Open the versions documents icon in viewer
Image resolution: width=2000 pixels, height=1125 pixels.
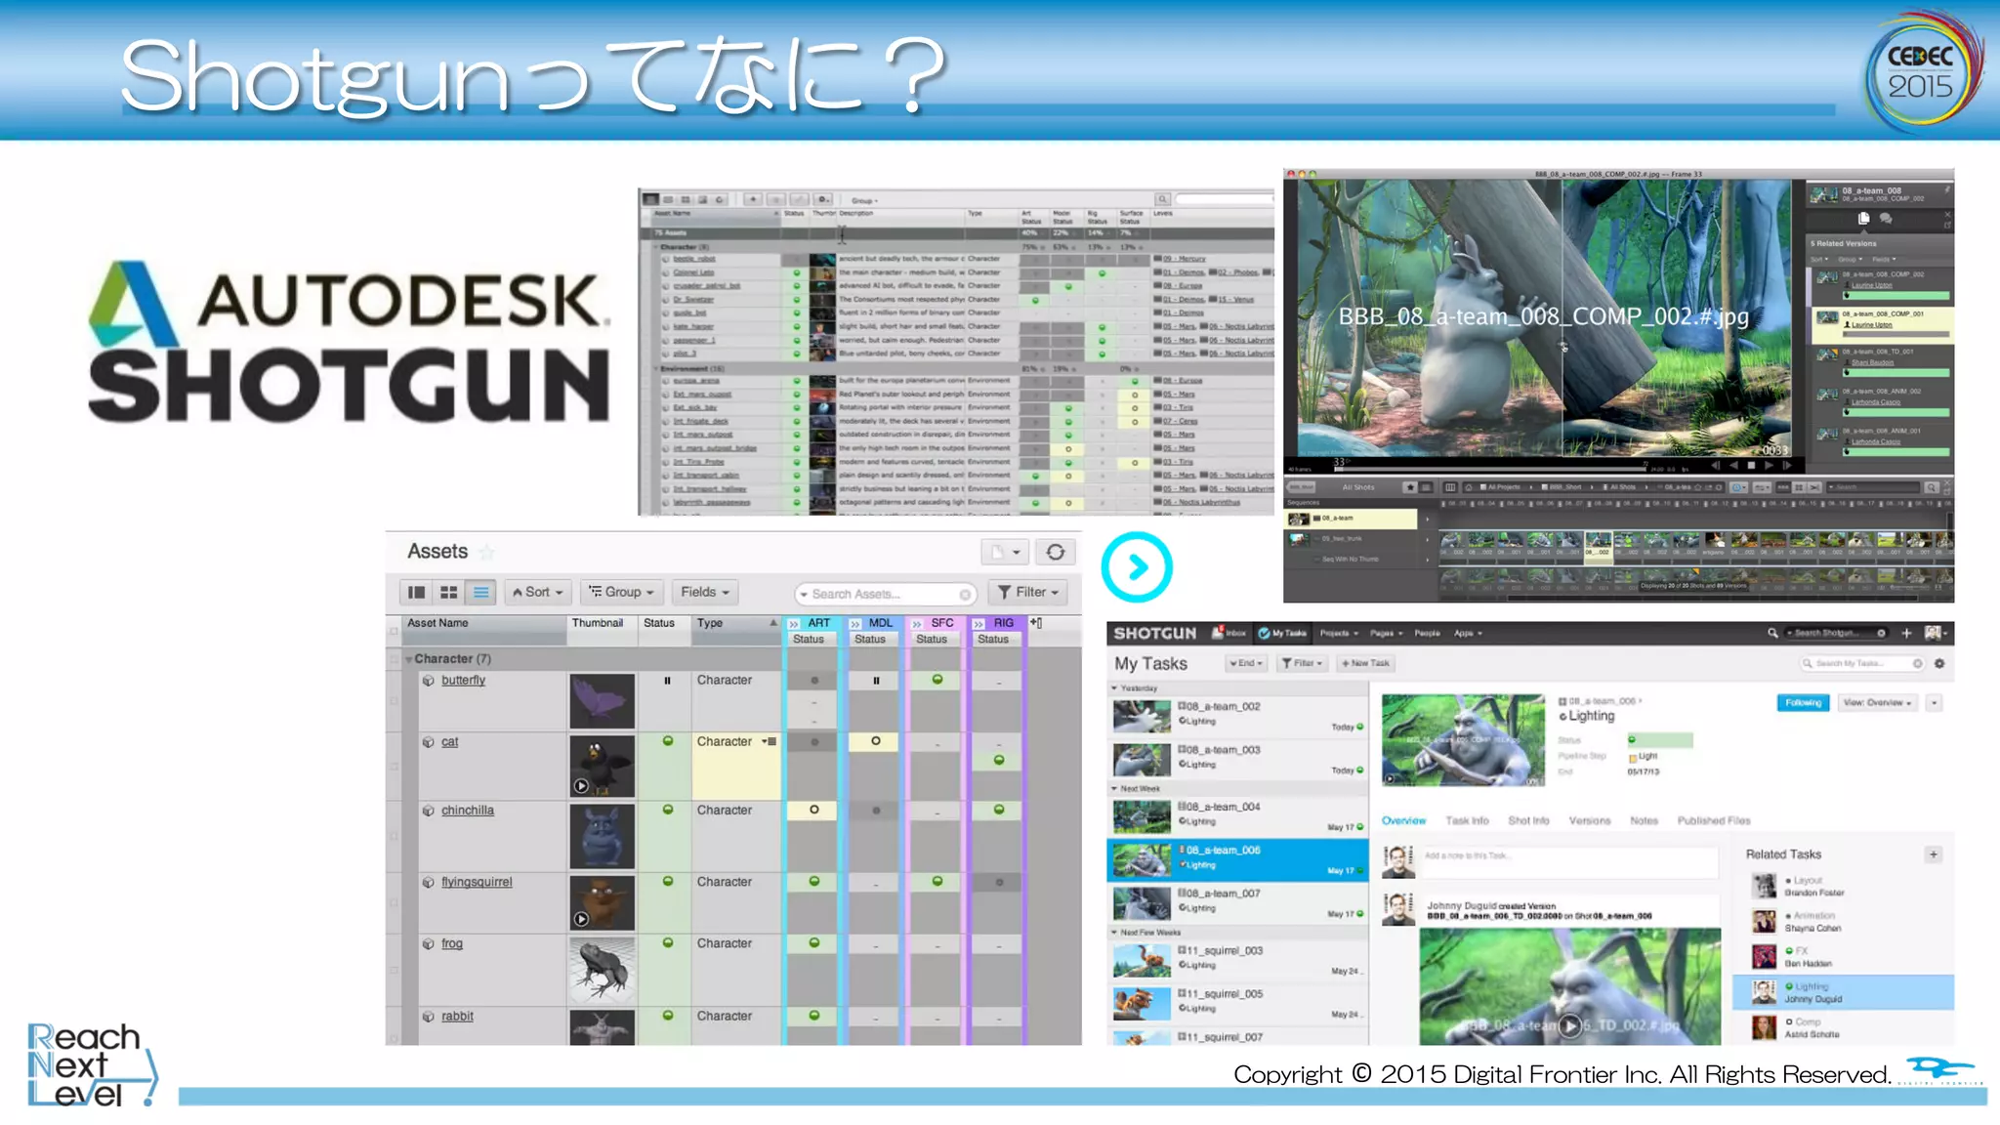click(1863, 219)
